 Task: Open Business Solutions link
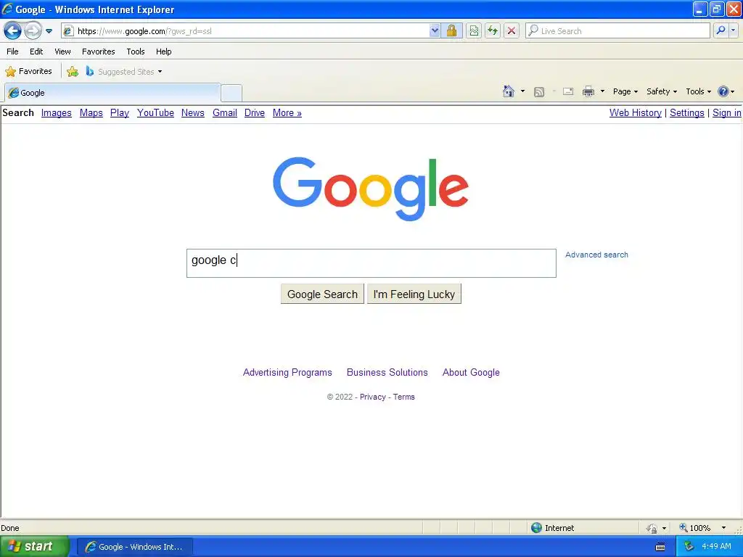pos(387,372)
